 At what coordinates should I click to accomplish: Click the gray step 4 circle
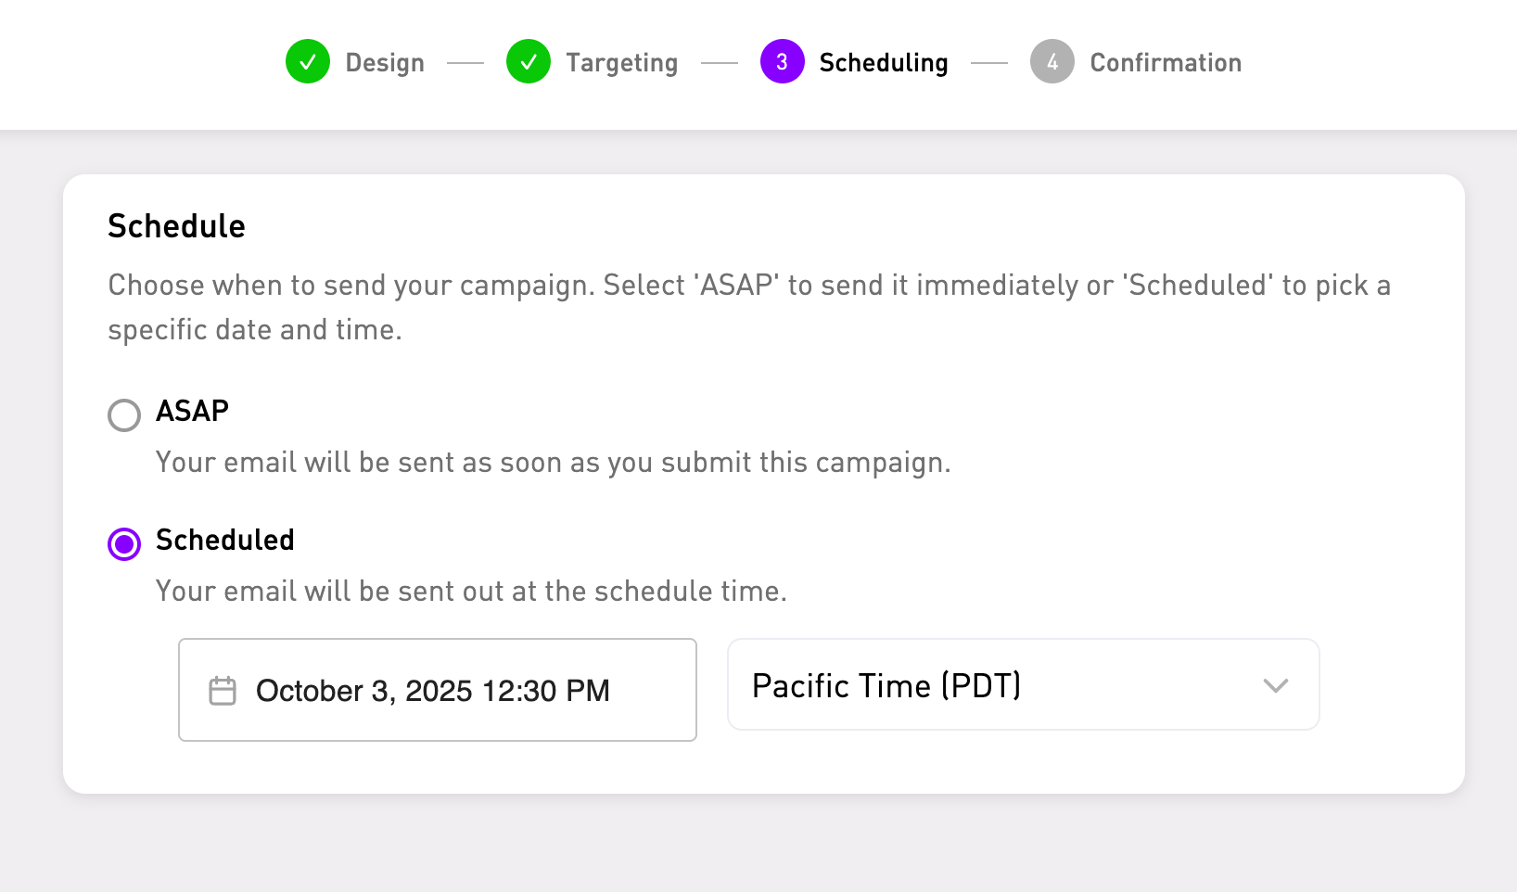point(1052,62)
